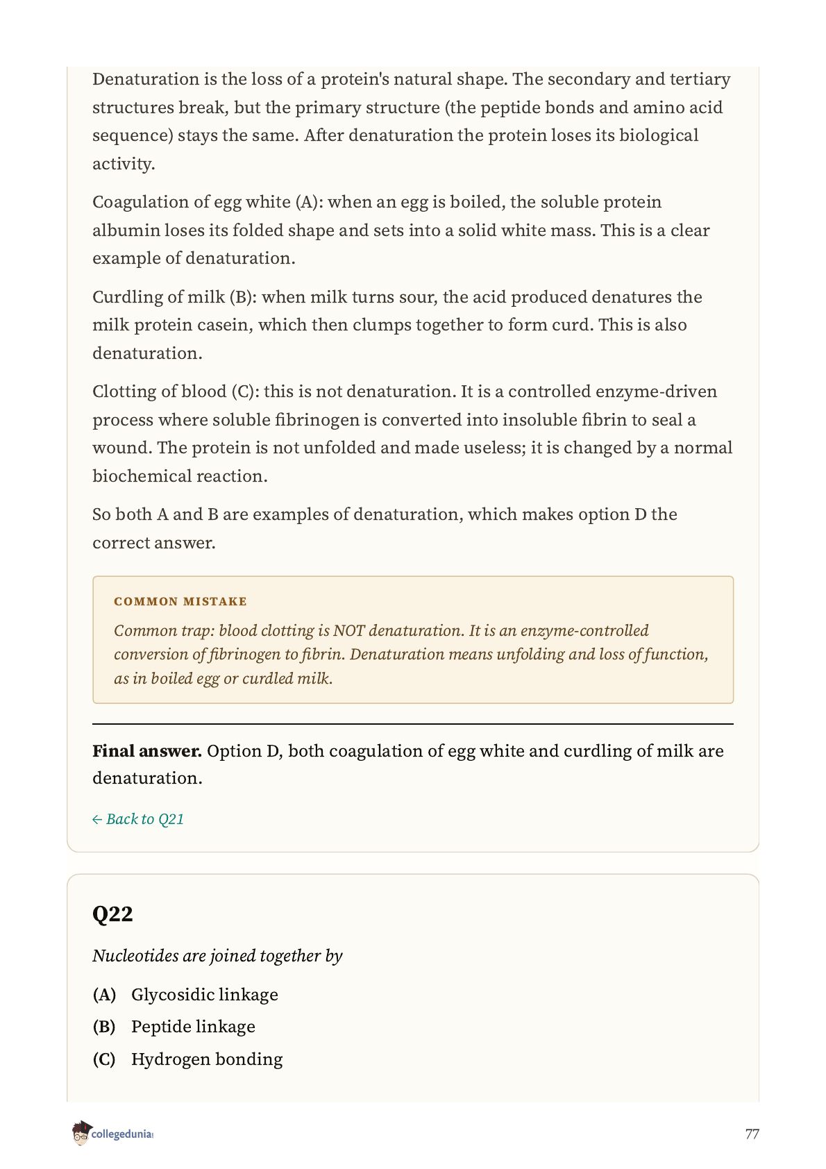
Task: Click the horizontal divider above Final answer
Action: [x=413, y=724]
